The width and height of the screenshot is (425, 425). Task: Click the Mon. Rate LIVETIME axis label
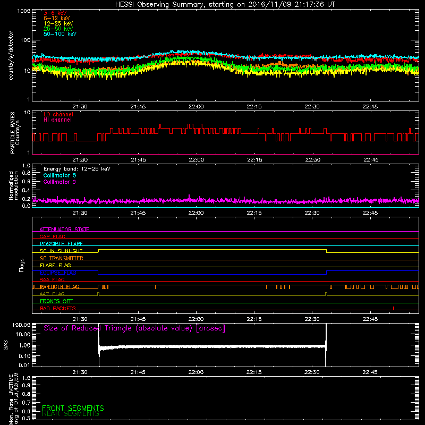coord(14,399)
